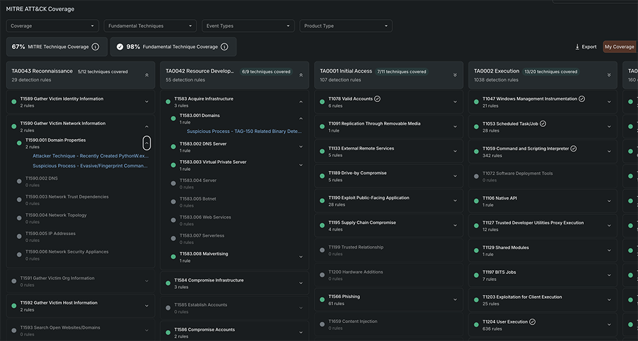
Task: Click the verified badge next to T1078 Valid Accounts
Action: pos(377,99)
